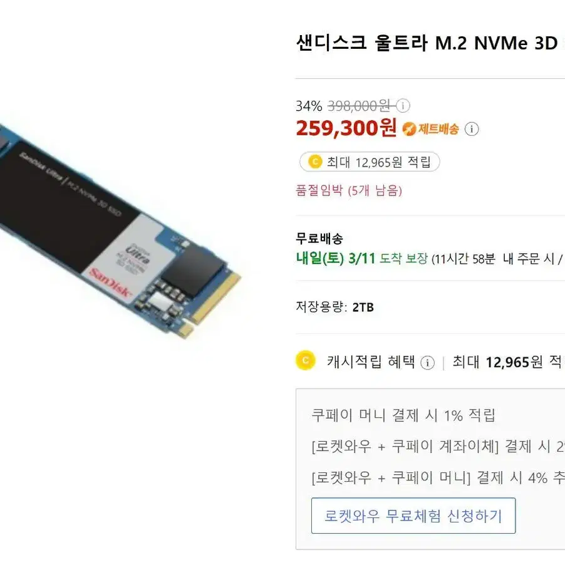
Task: Click the 로켓와우 + 쿠페이 머니 benefit line
Action: 438,478
